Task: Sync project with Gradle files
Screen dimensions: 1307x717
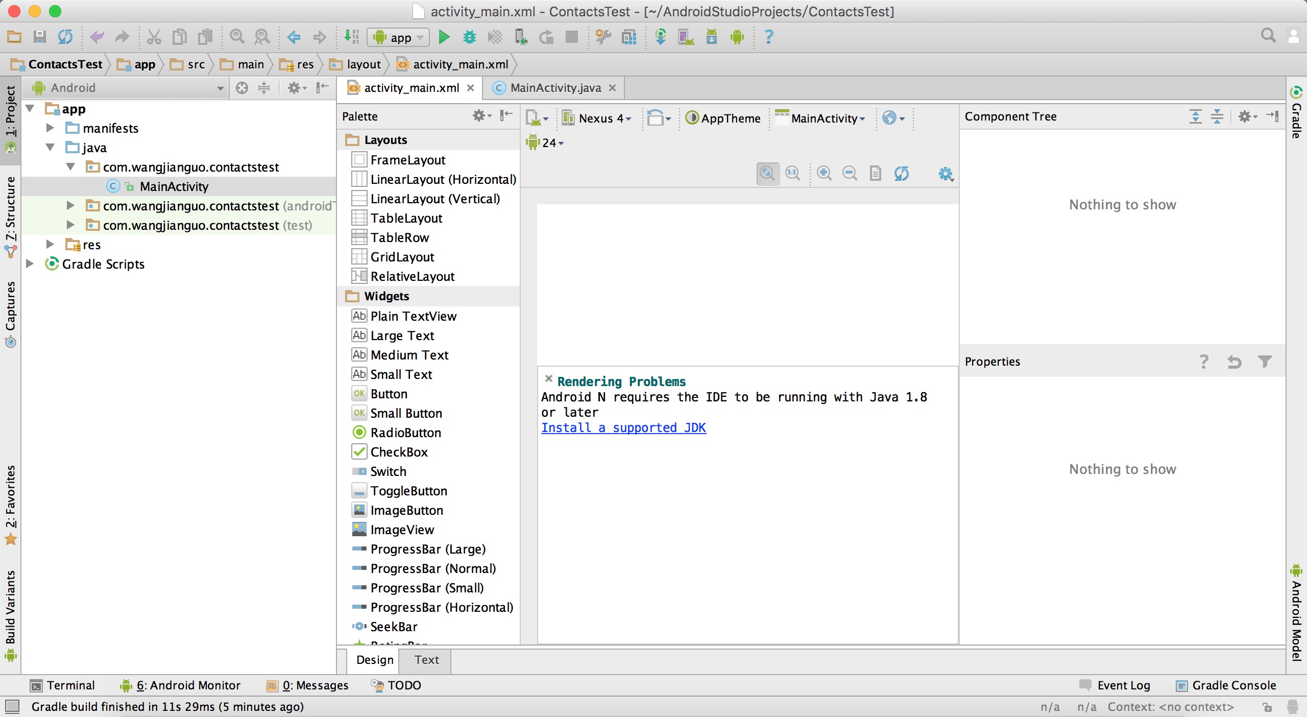Action: pos(660,37)
